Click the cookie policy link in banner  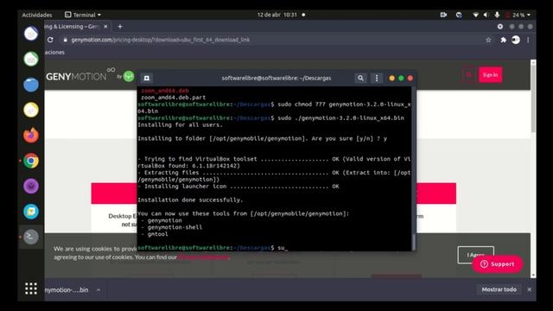click(x=203, y=257)
